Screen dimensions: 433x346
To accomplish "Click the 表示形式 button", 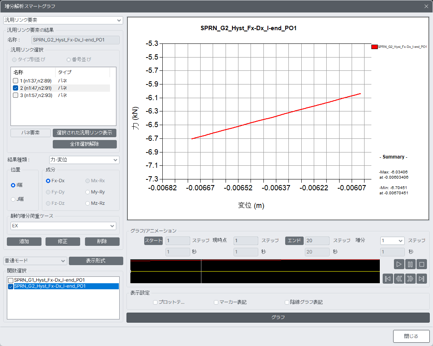I will click(96, 261).
